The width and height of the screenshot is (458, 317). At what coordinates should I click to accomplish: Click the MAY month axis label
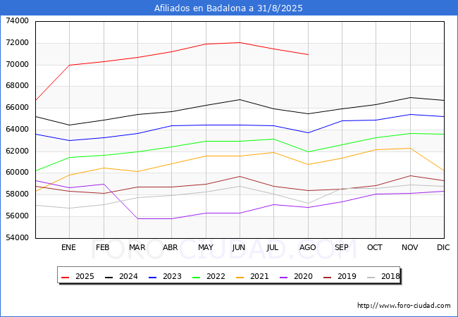205,247
